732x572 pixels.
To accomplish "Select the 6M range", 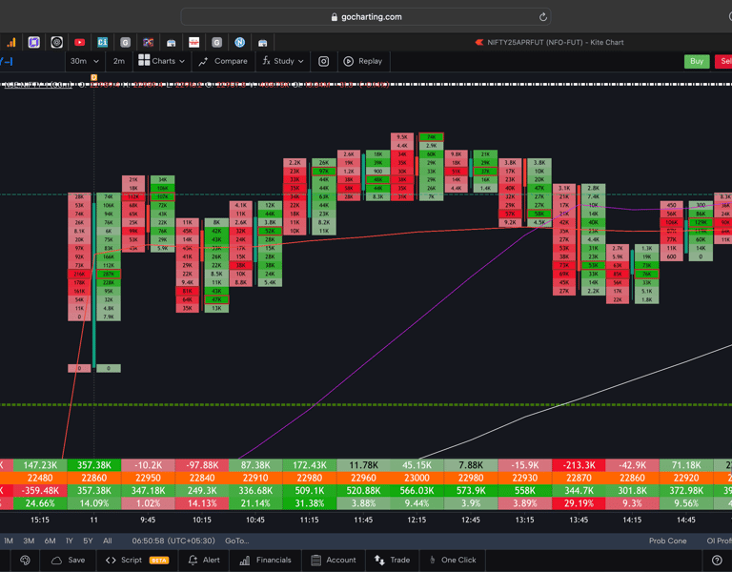I will tap(50, 541).
